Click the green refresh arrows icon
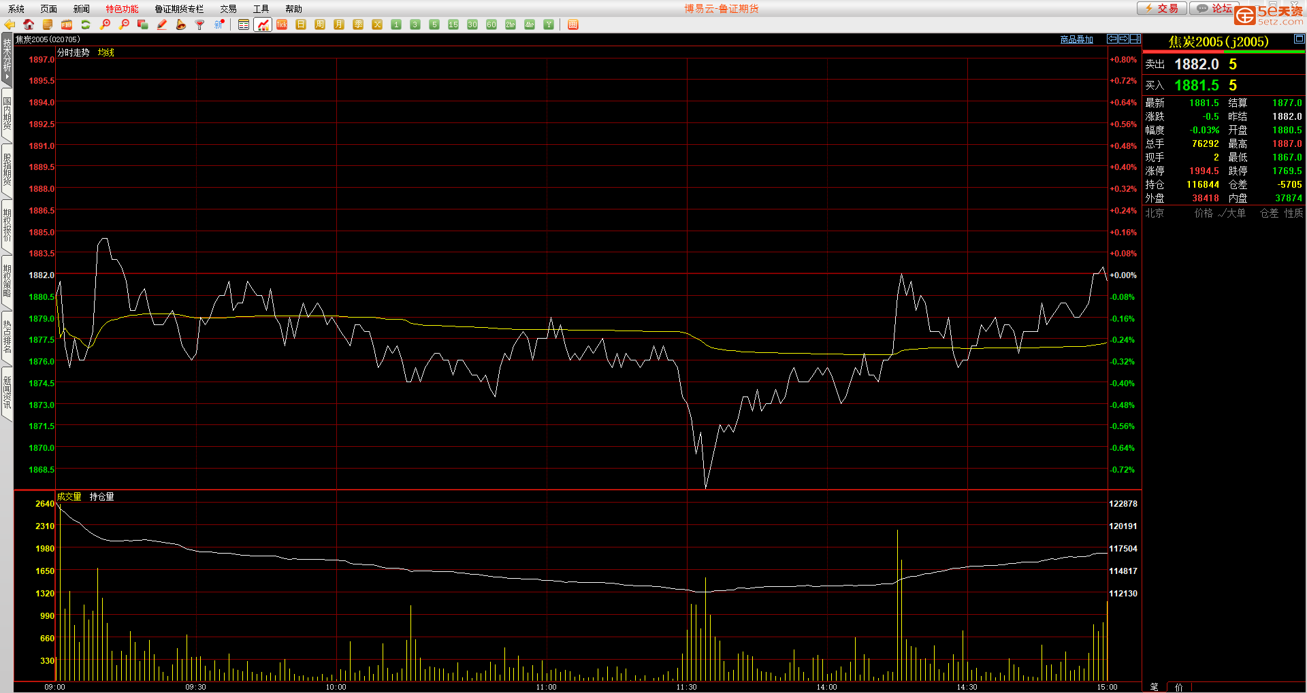The width and height of the screenshot is (1307, 693). 86,24
